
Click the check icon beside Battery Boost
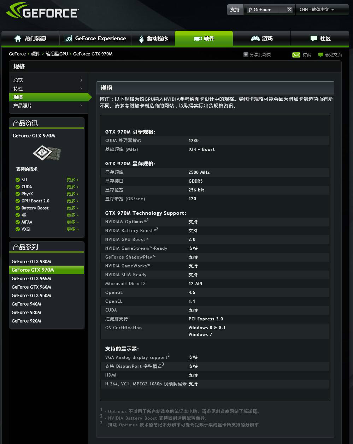tap(18, 208)
